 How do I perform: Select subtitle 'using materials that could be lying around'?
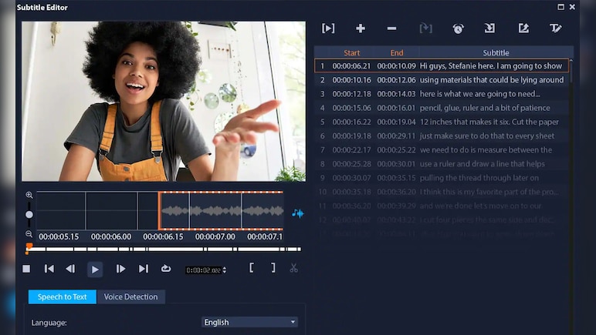click(x=442, y=79)
